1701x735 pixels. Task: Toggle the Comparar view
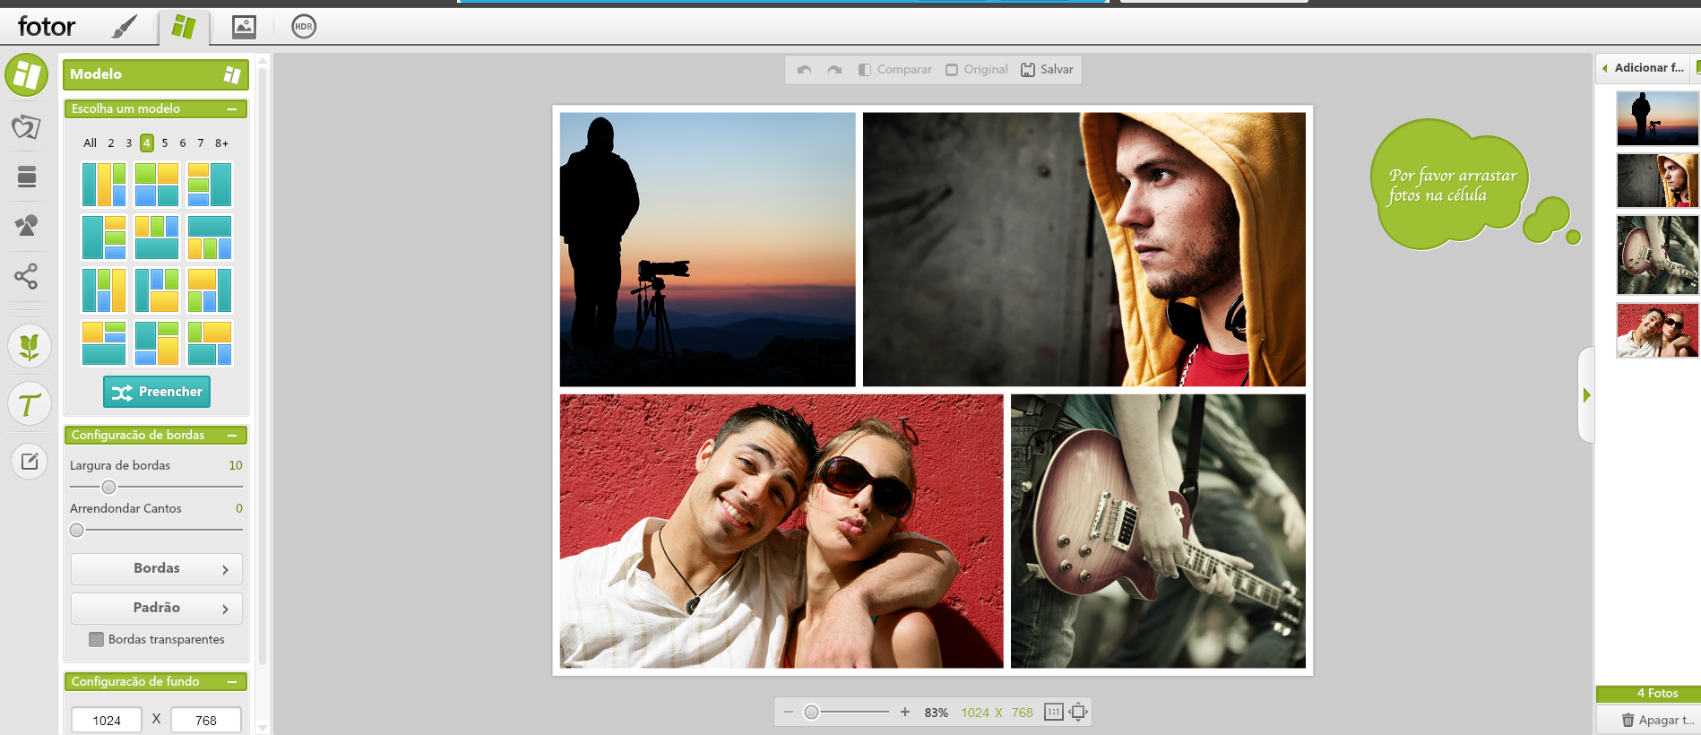pos(894,70)
